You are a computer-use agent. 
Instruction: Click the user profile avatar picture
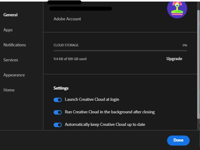[177, 9]
